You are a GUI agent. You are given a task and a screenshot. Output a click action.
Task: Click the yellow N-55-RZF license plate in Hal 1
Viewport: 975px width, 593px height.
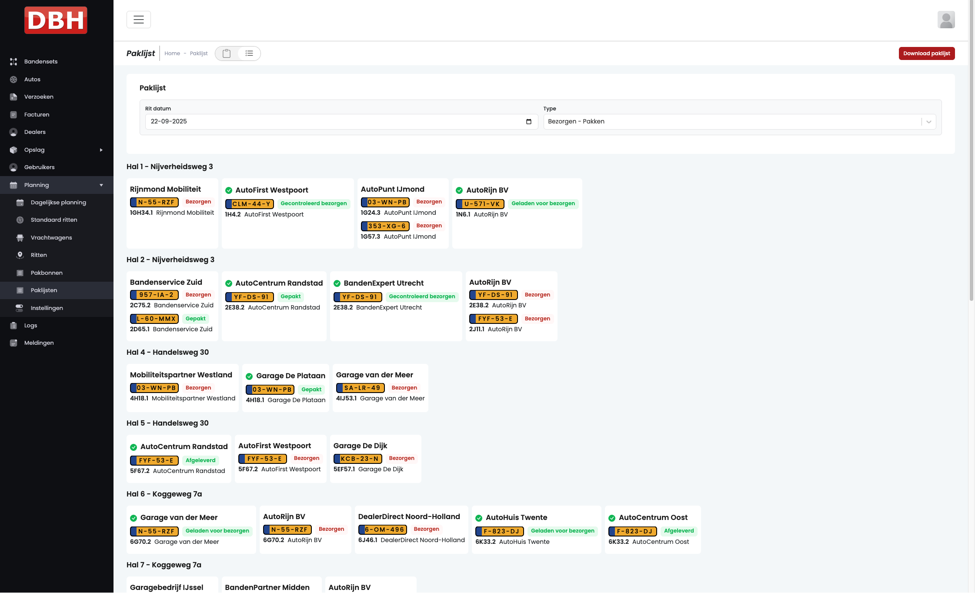point(154,202)
